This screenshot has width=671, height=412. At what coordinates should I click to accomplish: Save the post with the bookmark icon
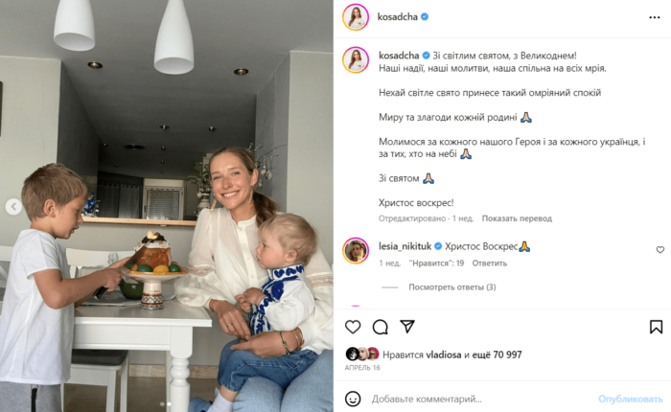656,327
